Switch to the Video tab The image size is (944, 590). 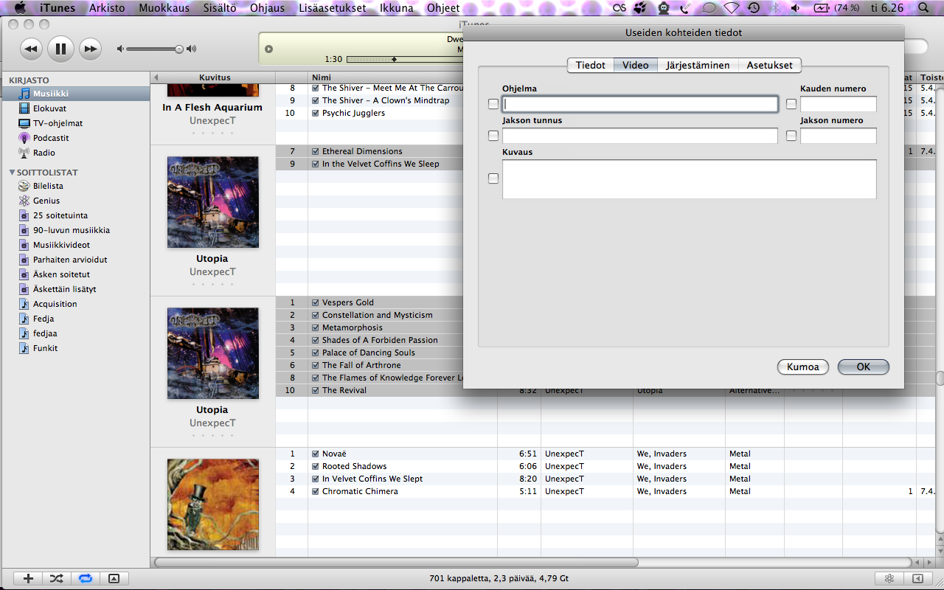[635, 65]
